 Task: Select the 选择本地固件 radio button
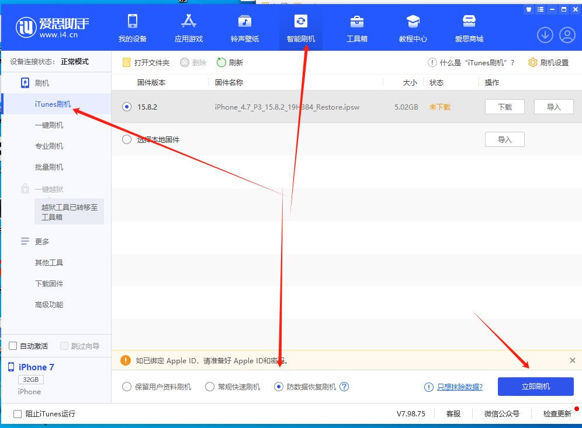127,139
